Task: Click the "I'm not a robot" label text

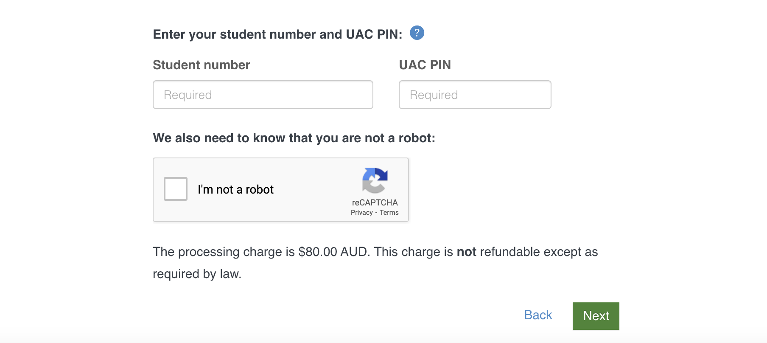Action: click(x=235, y=189)
